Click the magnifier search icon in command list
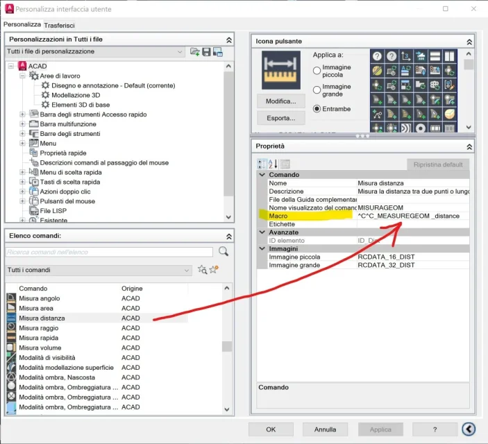Screen dimensions: 488x444 pos(224,251)
